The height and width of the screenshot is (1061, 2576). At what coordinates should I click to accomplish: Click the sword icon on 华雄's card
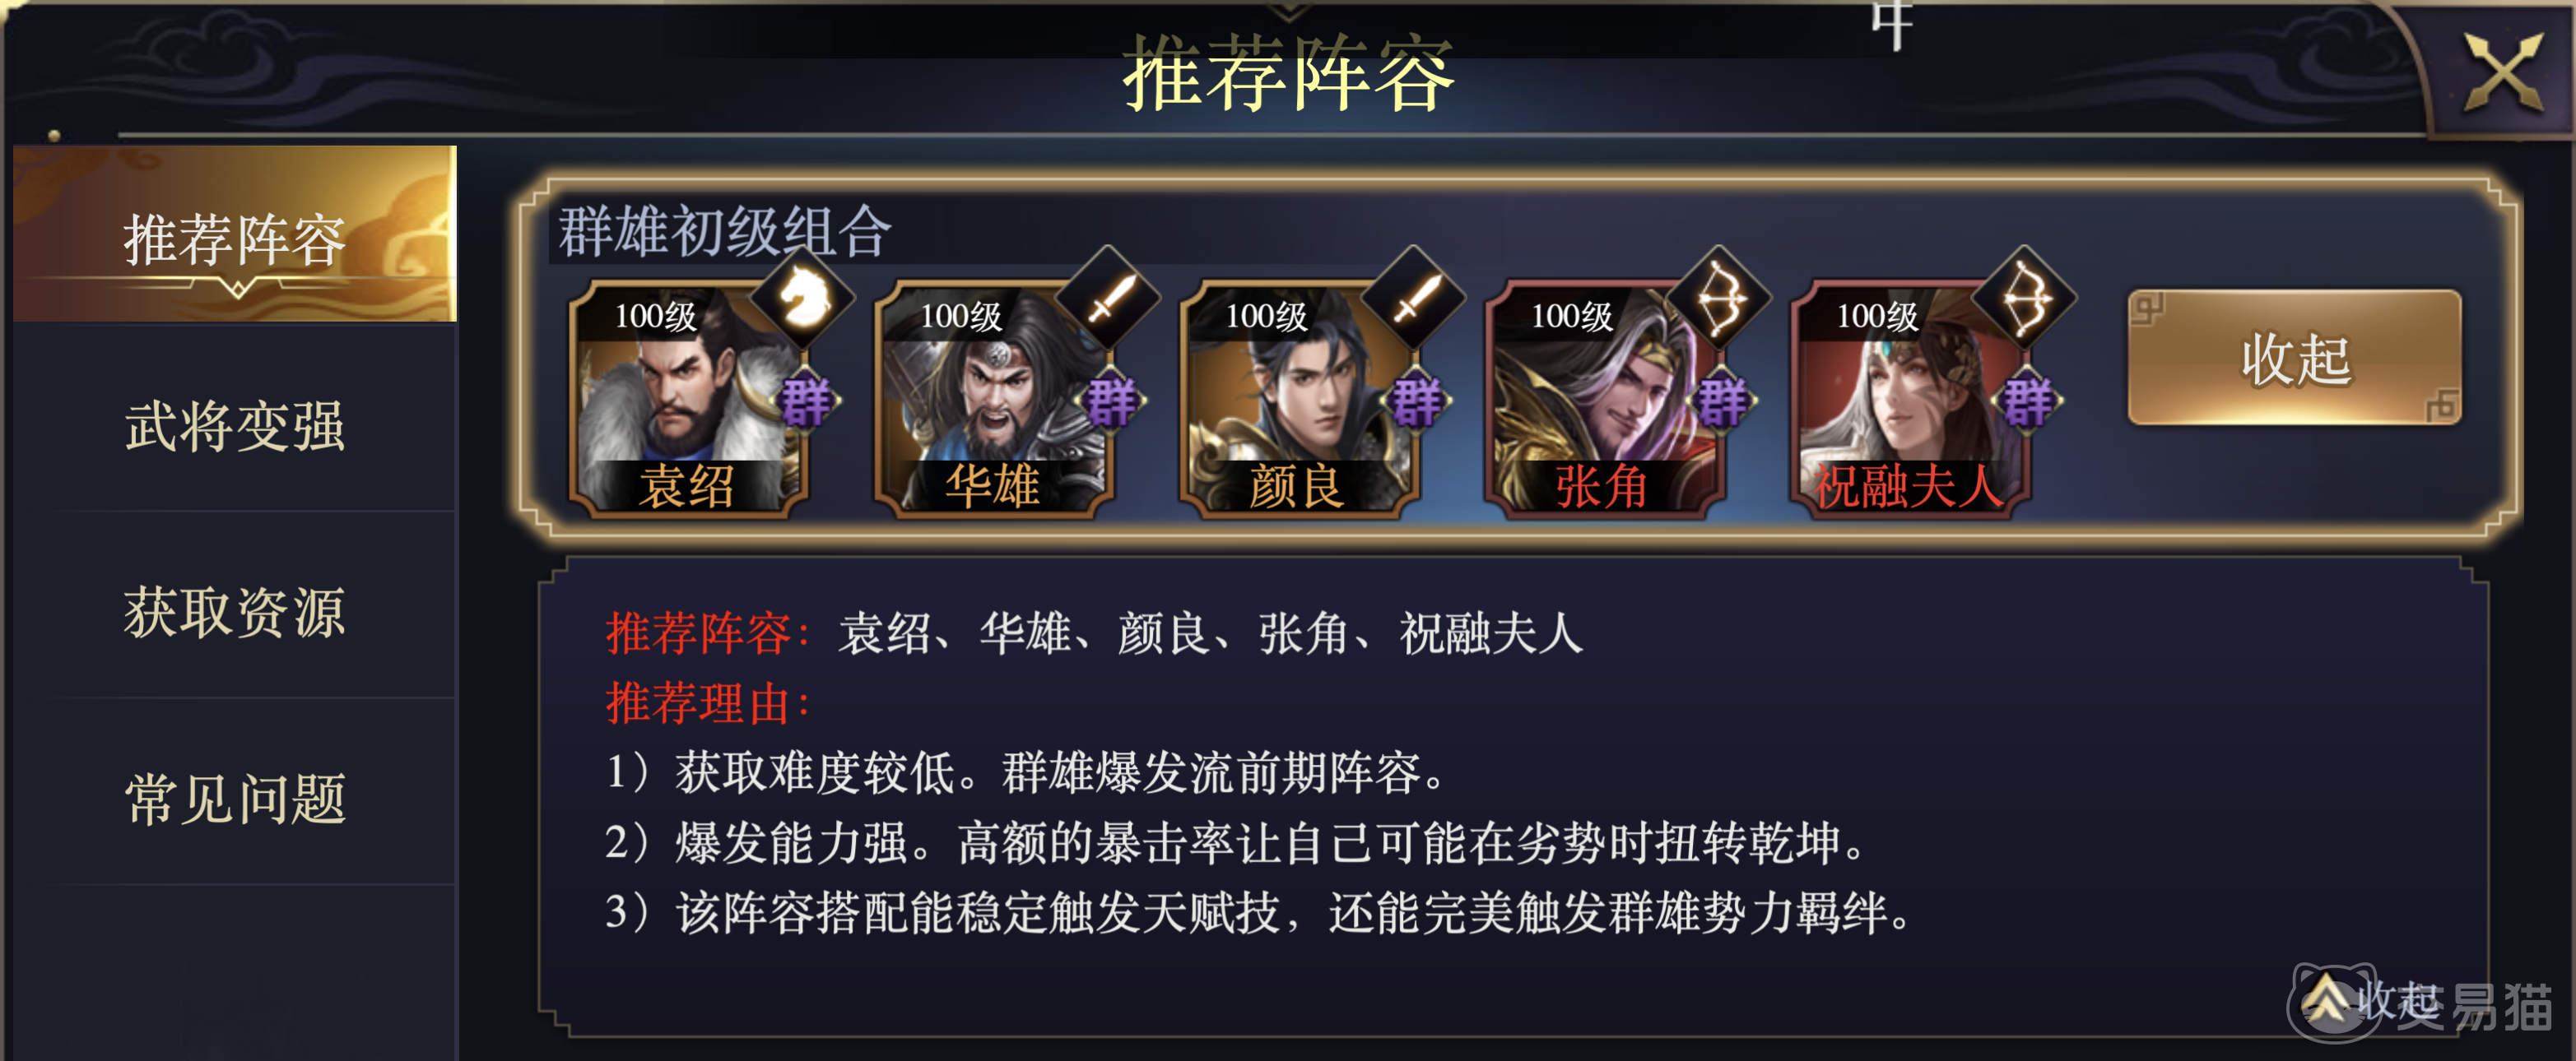pos(1109,298)
